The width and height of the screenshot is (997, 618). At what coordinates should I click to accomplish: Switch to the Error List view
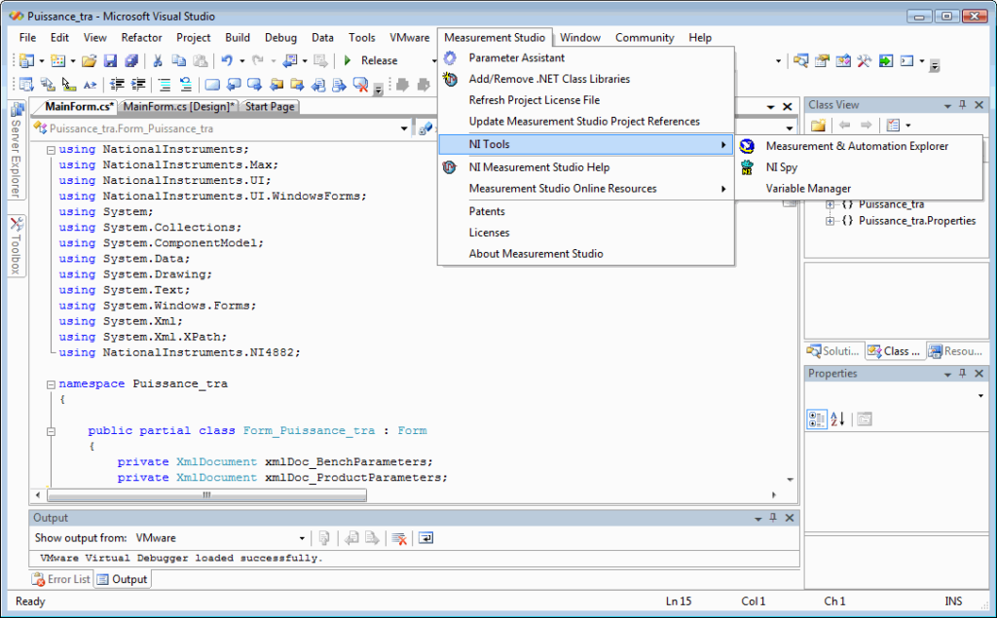tap(60, 579)
